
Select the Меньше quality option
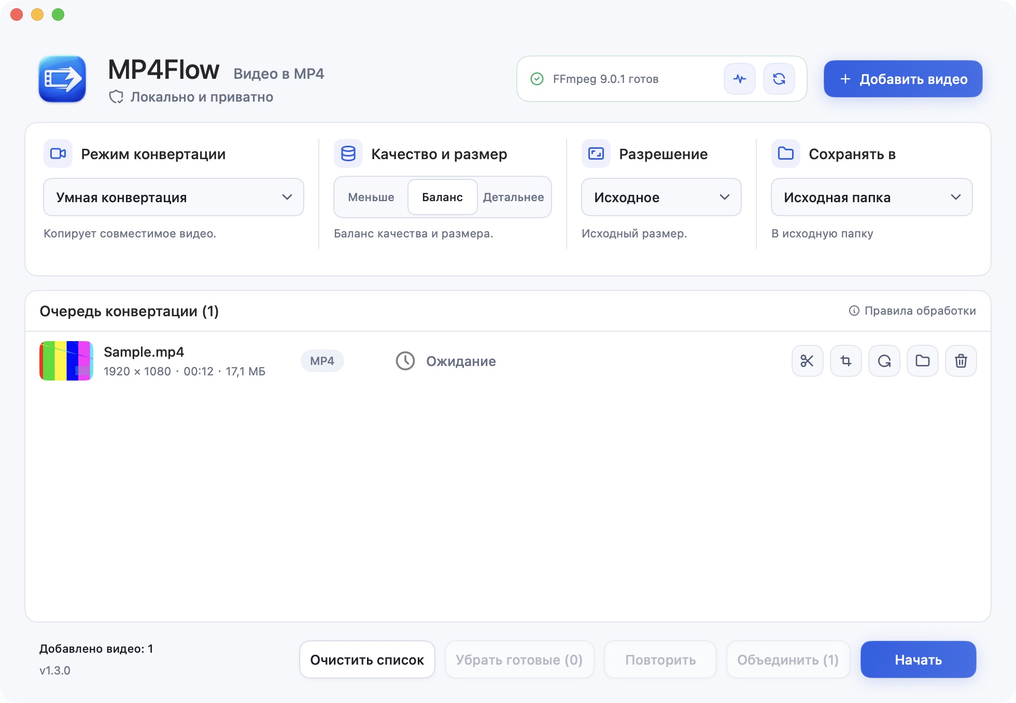pyautogui.click(x=371, y=197)
